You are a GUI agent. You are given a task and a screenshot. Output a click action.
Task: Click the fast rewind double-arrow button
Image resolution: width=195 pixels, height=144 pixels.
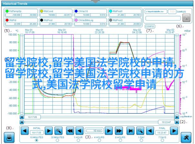coord(70,131)
